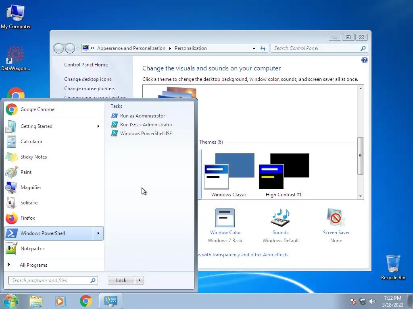The height and width of the screenshot is (309, 413).
Task: Open Google Chrome from Start menu list
Action: (54, 109)
